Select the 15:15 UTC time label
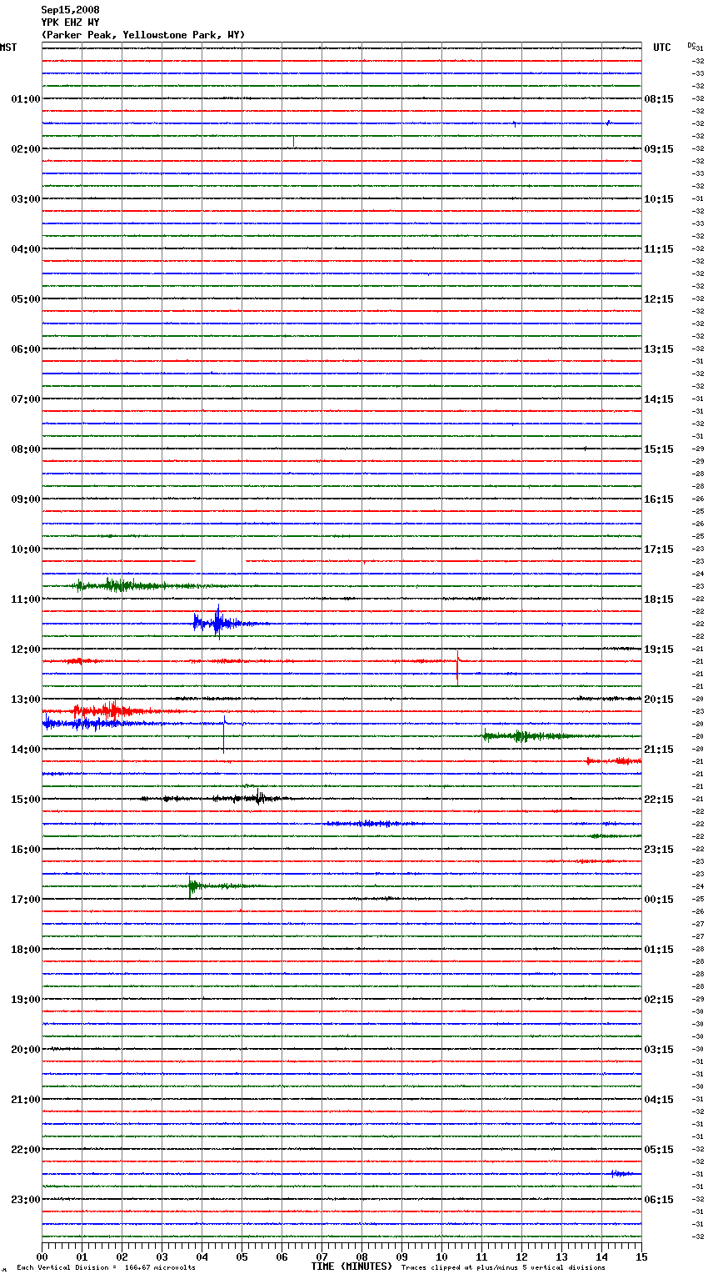This screenshot has width=708, height=1279. [659, 449]
